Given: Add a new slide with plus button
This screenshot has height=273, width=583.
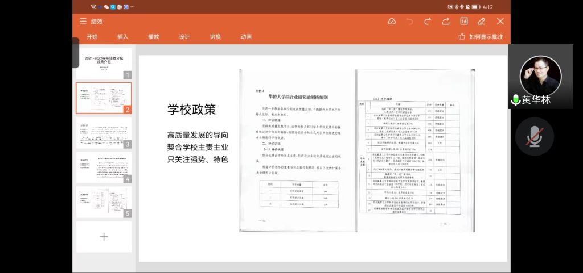Looking at the screenshot, I should (104, 237).
